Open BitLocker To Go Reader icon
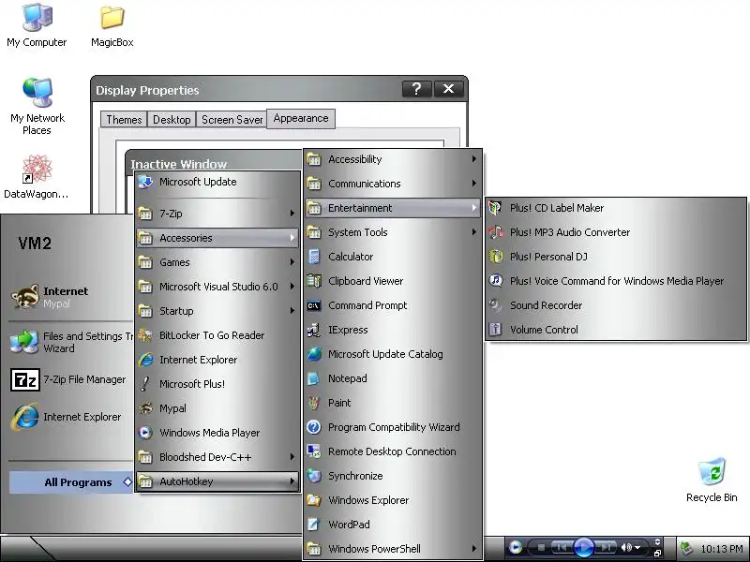The height and width of the screenshot is (562, 750). click(145, 335)
